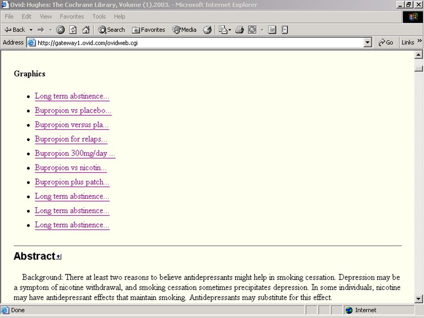Open first Long term abstinence link under Graphics
This screenshot has height=318, width=424.
72,96
